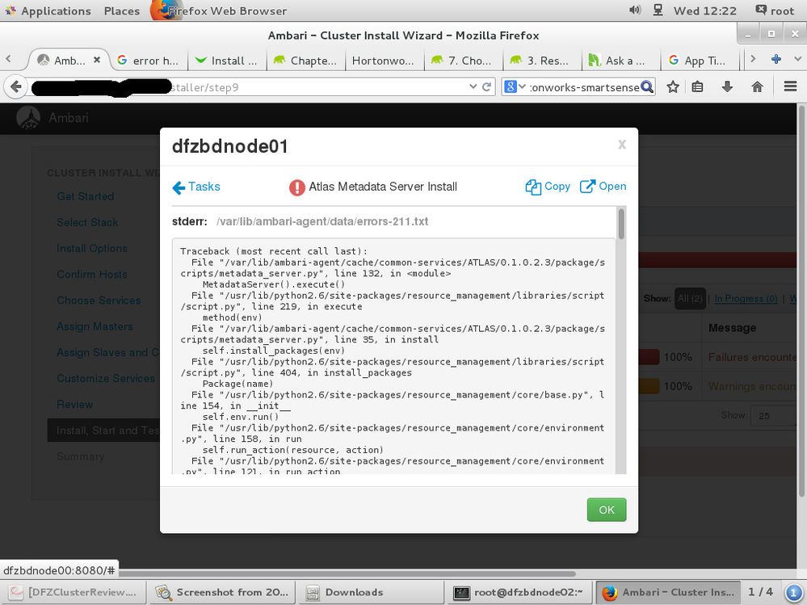Screen dimensions: 807x605
Task: Open search engine selector dropdown
Action: pyautogui.click(x=515, y=87)
